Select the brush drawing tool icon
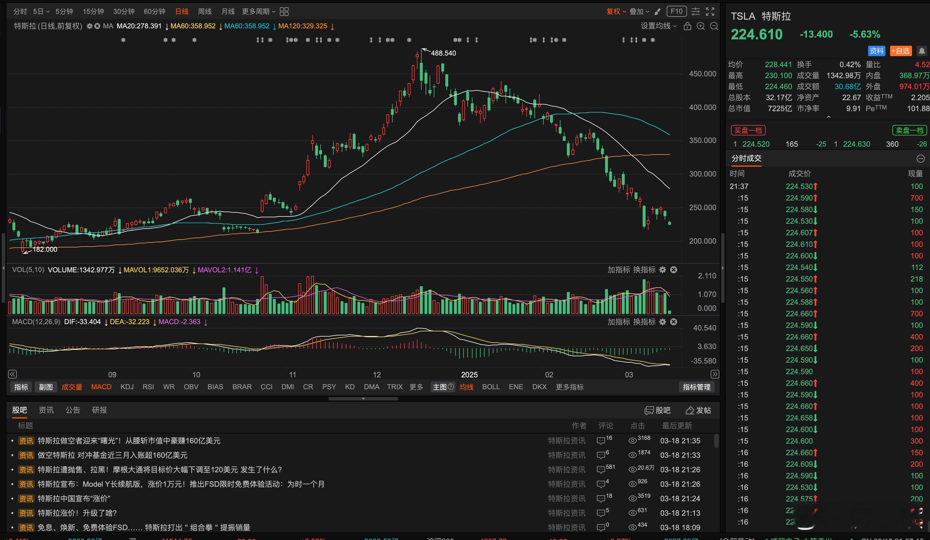This screenshot has width=930, height=540. coord(657,12)
